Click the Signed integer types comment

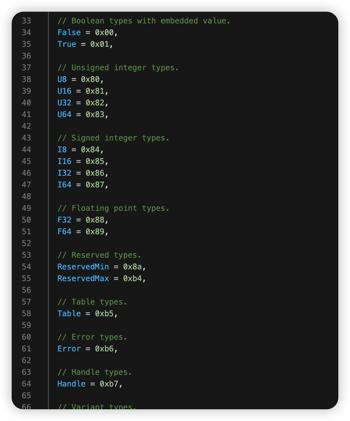pos(113,138)
